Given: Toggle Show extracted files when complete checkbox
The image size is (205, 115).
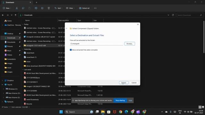Looking at the screenshot, I should [71, 50].
